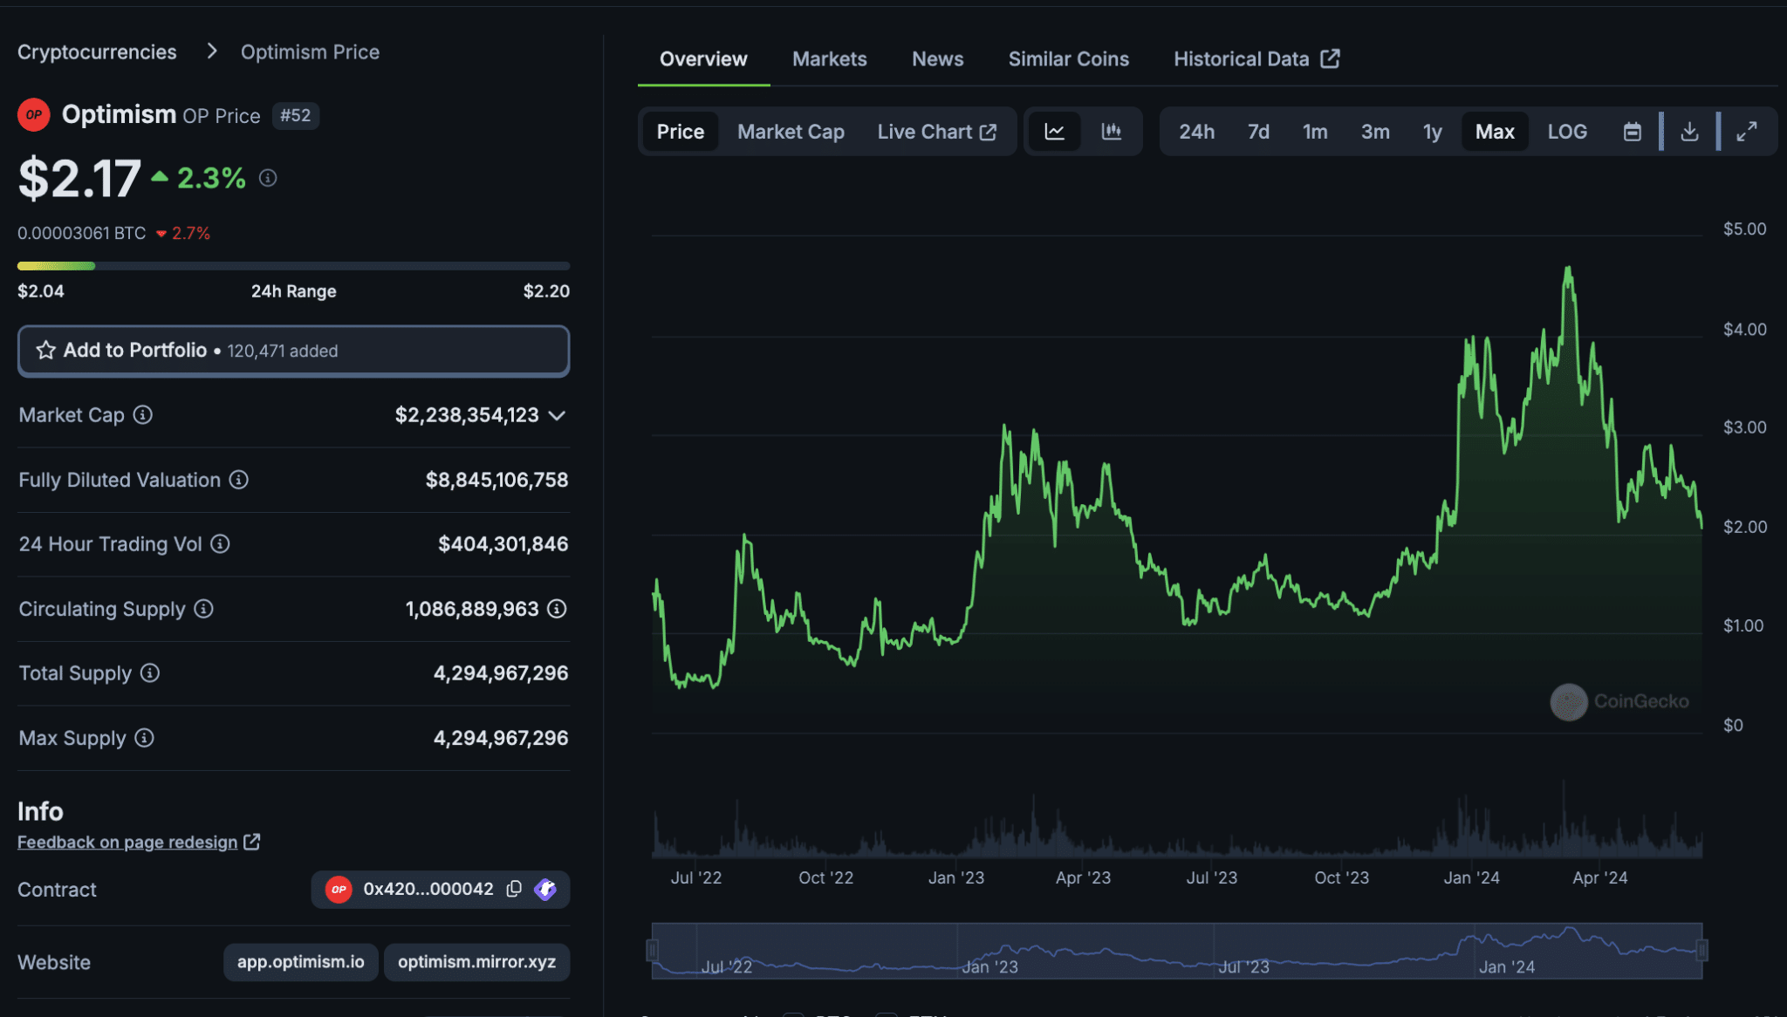Switch chart to Market Cap mode

tap(790, 132)
